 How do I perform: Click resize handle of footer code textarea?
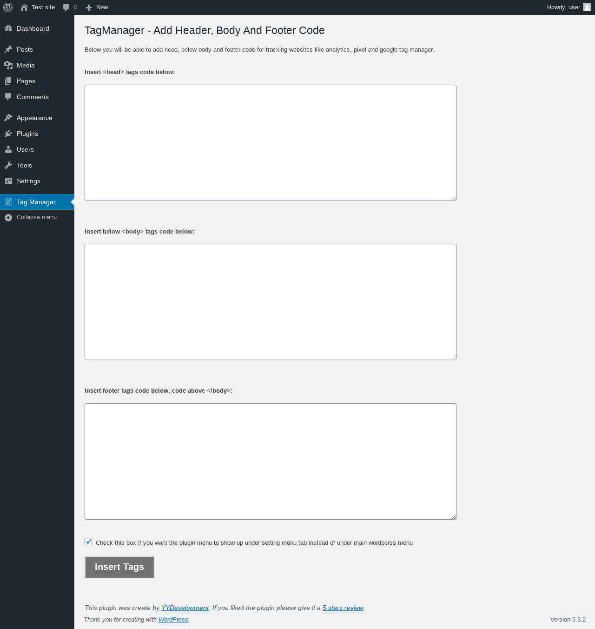click(x=454, y=517)
